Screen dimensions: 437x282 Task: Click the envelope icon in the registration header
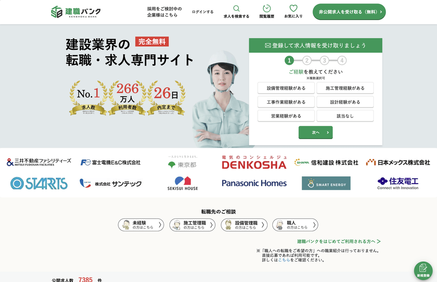[268, 45]
